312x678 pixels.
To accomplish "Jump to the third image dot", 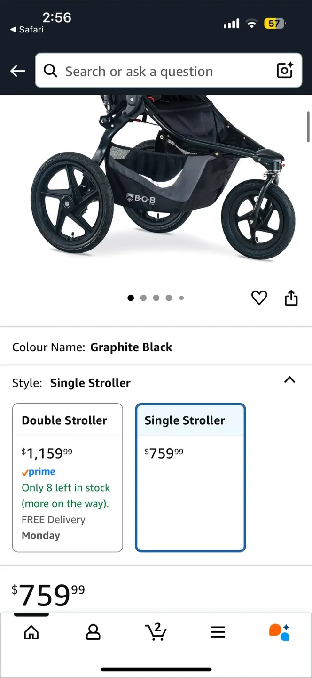I will point(156,298).
